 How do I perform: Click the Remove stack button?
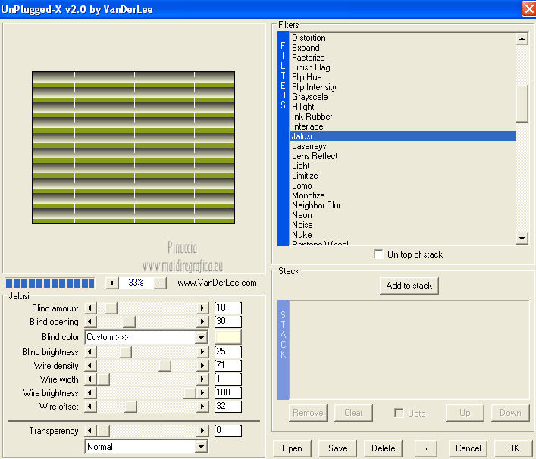tap(308, 414)
